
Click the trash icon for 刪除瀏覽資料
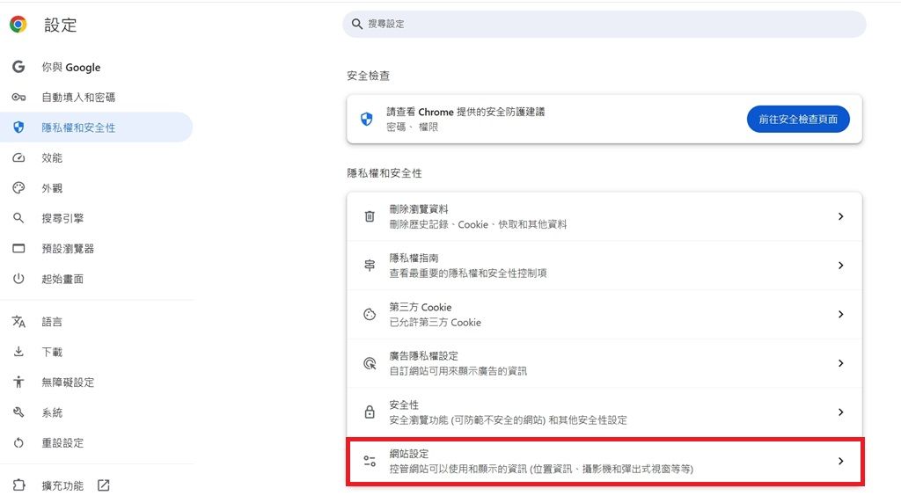[370, 216]
